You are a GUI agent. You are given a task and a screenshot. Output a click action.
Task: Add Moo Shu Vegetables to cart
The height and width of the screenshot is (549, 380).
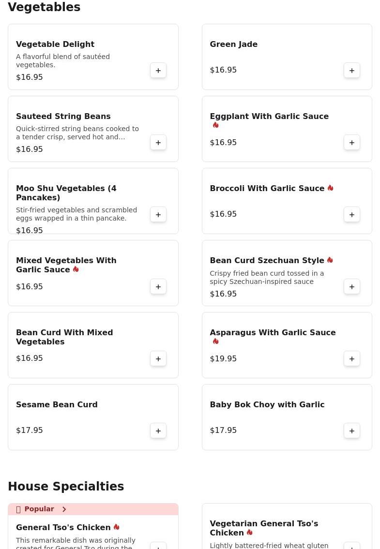pos(158,215)
